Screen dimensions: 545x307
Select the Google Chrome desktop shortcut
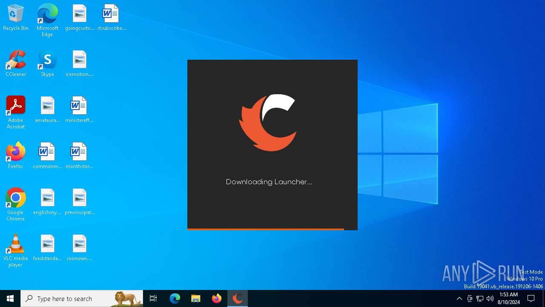[16, 204]
